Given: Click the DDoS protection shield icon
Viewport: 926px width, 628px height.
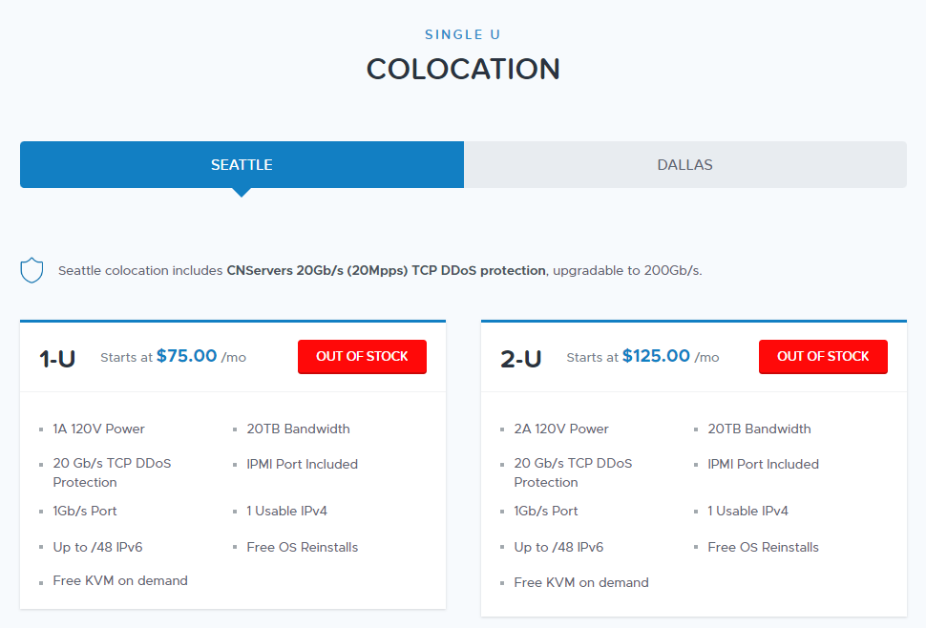Looking at the screenshot, I should click(x=32, y=270).
